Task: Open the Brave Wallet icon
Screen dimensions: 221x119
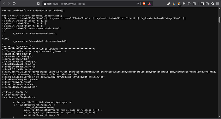Action: 207,4
